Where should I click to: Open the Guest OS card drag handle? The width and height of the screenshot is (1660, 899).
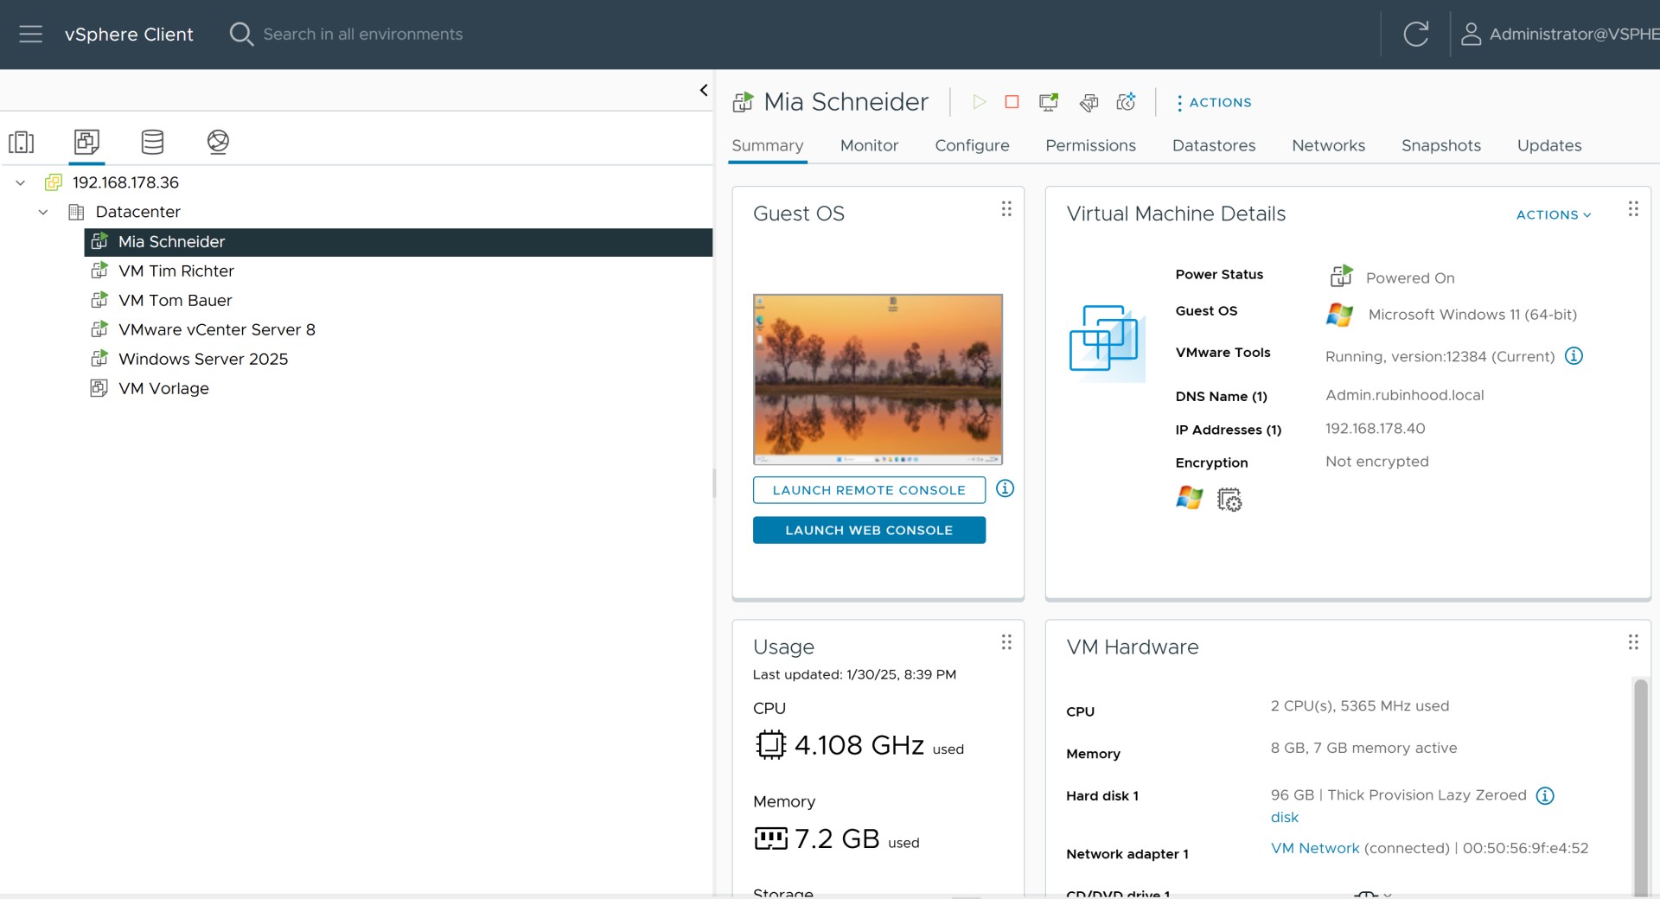pyautogui.click(x=1006, y=209)
